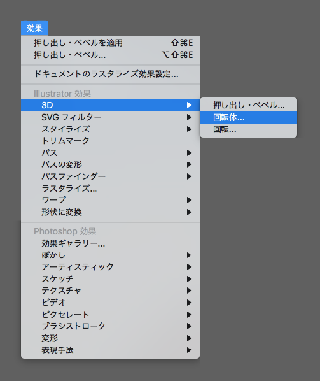320x381 pixels.
Task: Open the 表現手法 submenu
Action: (111, 350)
